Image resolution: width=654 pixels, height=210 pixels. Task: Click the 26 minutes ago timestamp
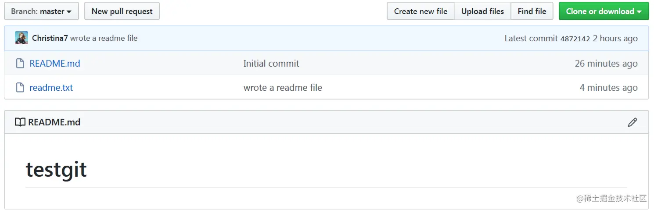point(606,64)
